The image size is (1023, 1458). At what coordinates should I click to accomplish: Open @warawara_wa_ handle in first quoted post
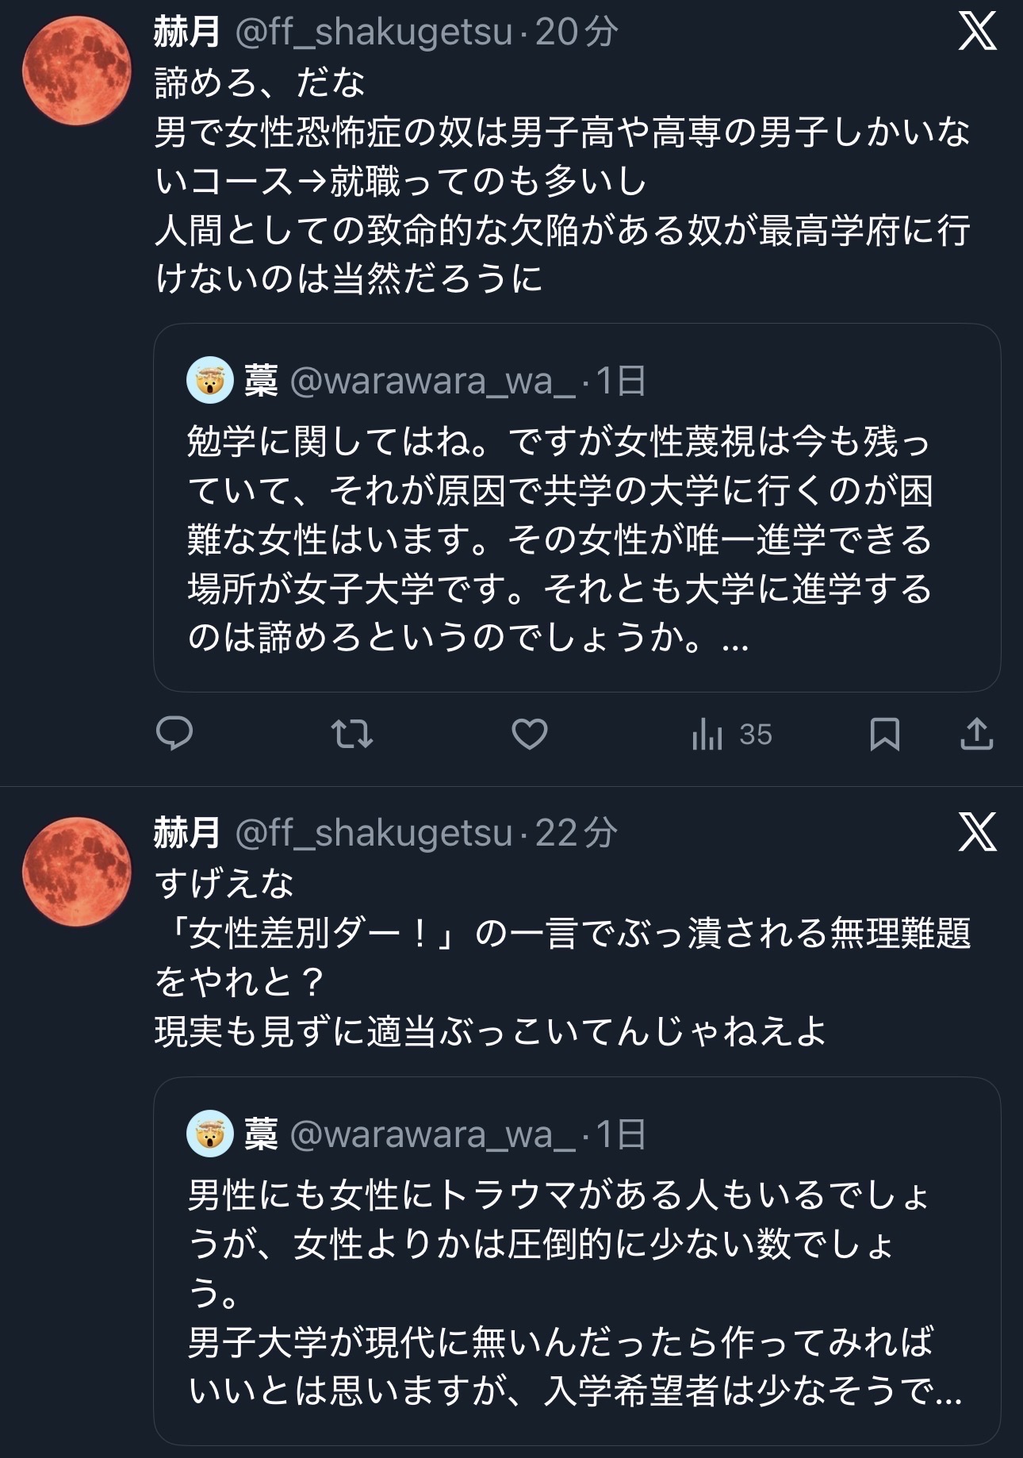click(x=433, y=381)
